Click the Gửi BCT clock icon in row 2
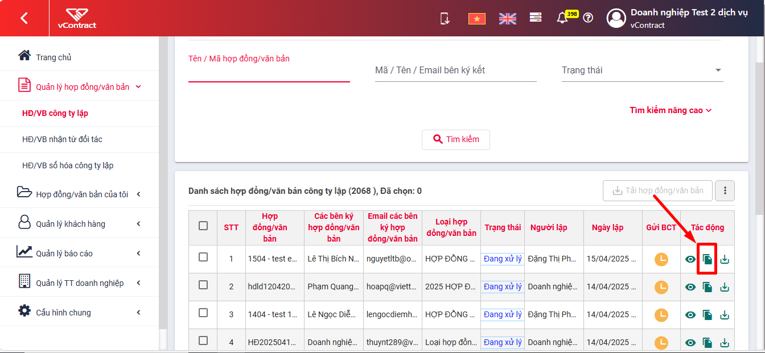765x353 pixels. (x=661, y=287)
